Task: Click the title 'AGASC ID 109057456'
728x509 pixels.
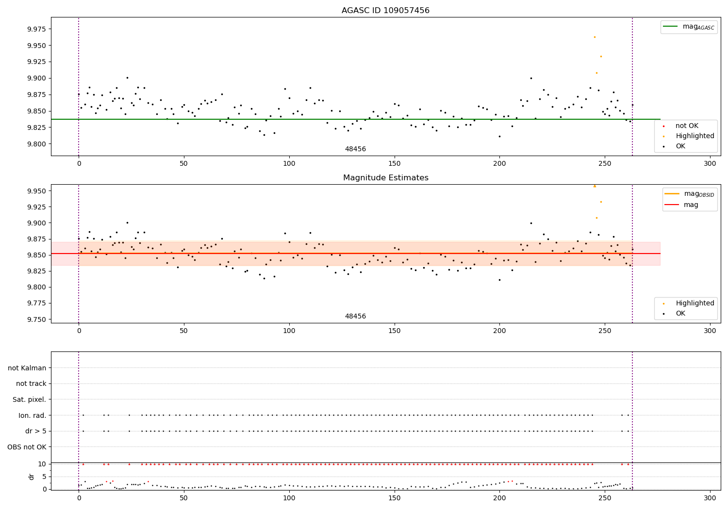Action: tap(385, 11)
